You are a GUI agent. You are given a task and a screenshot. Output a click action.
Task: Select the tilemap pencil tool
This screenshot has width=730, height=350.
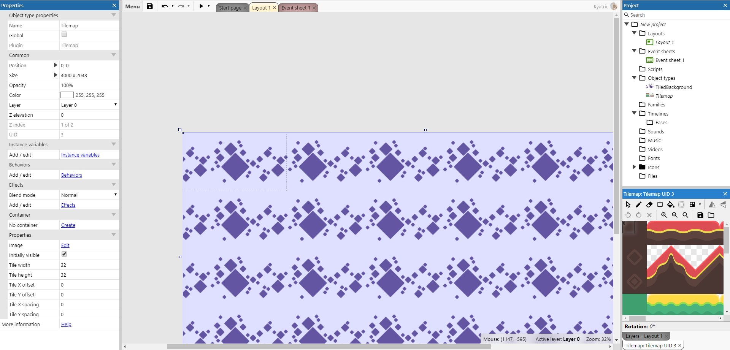639,204
